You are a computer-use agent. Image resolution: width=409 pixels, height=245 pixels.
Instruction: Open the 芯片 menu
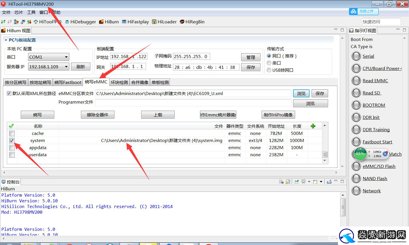point(19,12)
